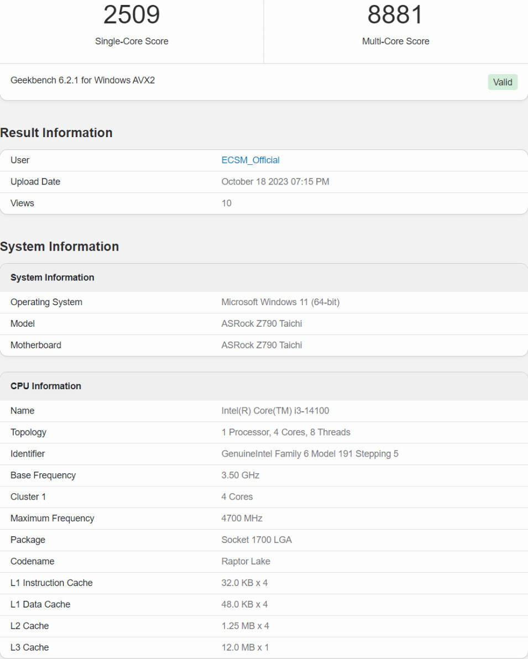Click the Raptor Lake codename entry
Screen dimensions: 528x659
coord(245,561)
